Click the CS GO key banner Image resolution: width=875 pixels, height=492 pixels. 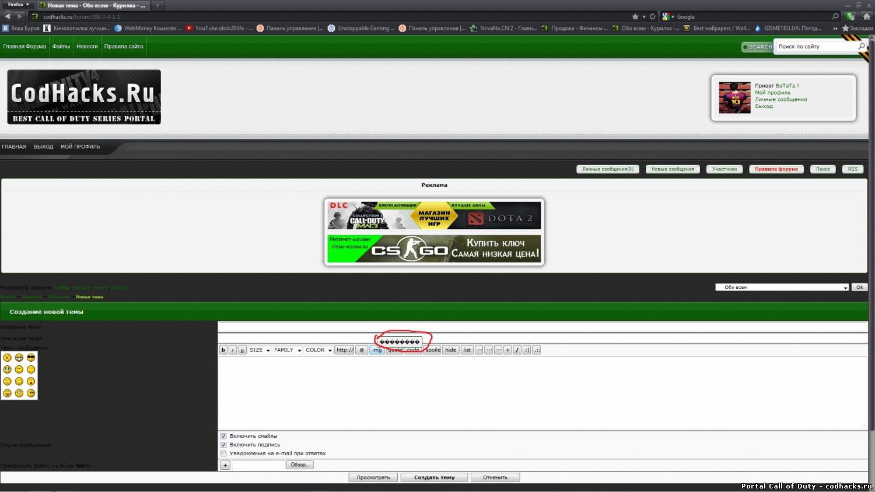pyautogui.click(x=434, y=249)
